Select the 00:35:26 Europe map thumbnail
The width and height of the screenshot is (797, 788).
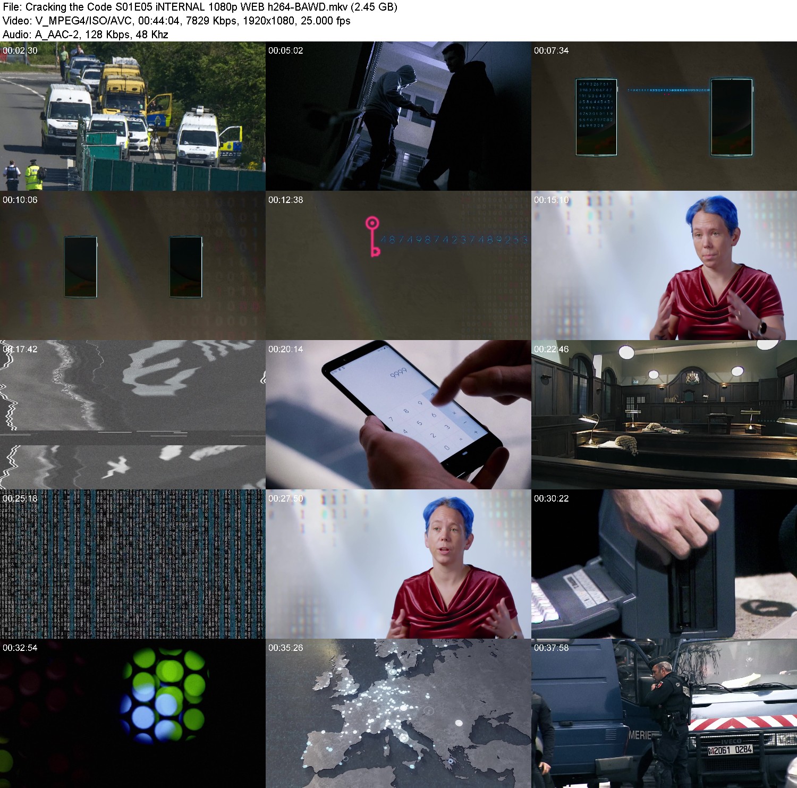point(398,714)
